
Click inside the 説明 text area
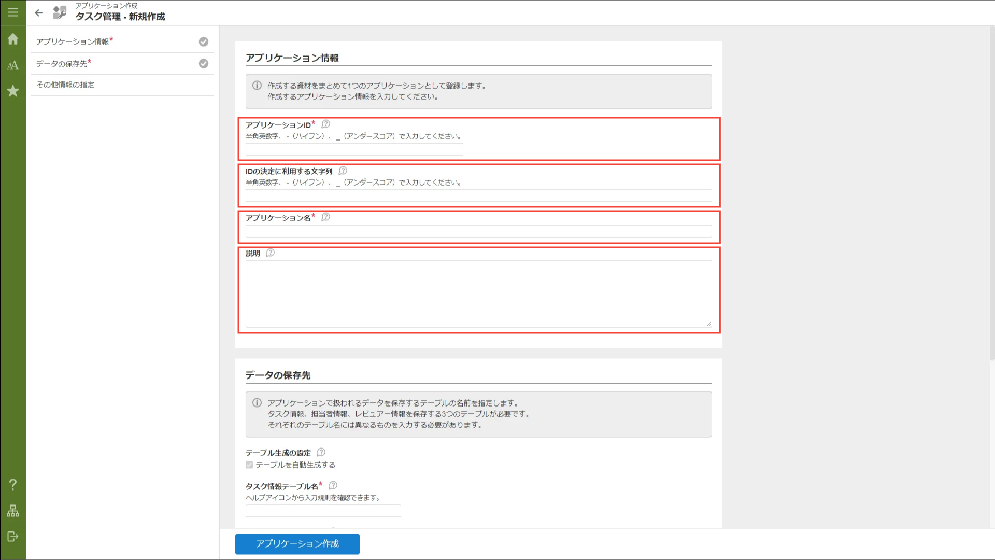pos(478,293)
